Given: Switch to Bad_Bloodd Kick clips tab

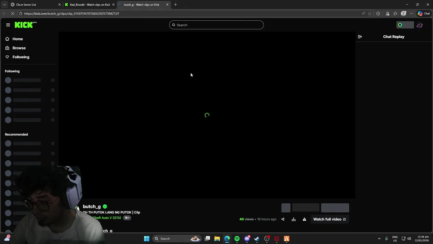Looking at the screenshot, I should click(90, 5).
